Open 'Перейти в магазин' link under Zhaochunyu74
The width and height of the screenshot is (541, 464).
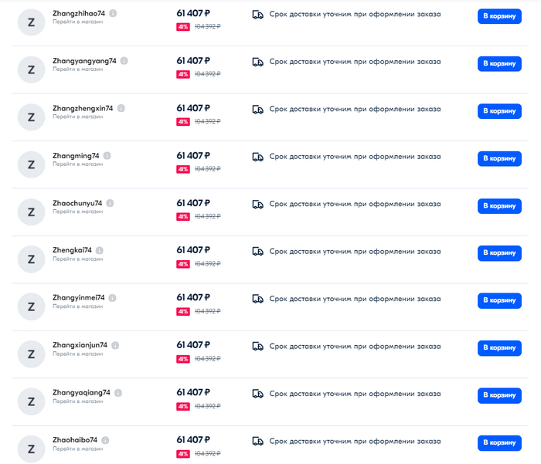[x=77, y=212]
